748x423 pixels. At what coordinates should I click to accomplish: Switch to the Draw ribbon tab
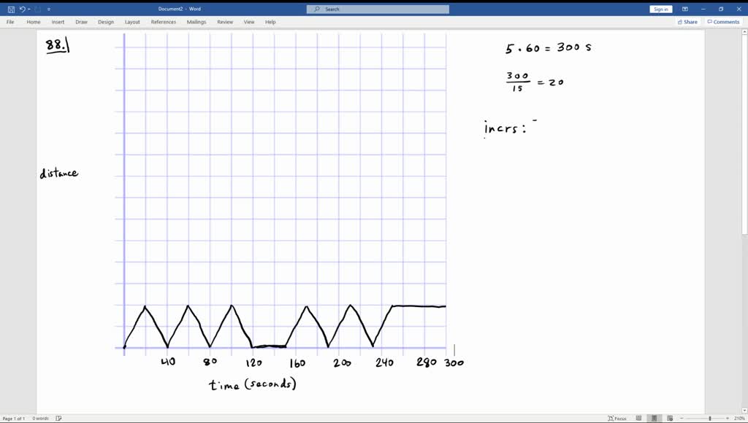[x=81, y=22]
